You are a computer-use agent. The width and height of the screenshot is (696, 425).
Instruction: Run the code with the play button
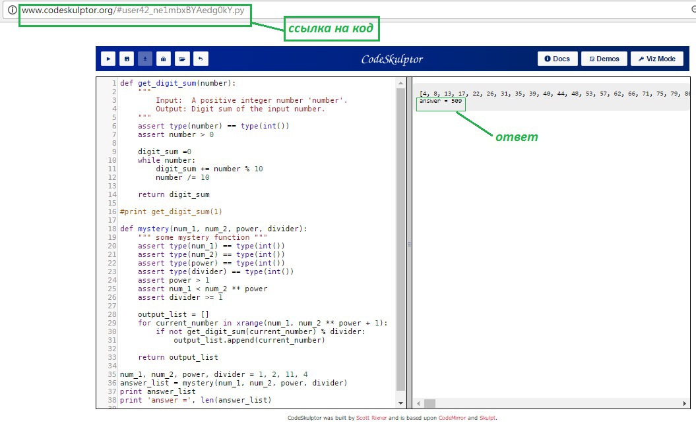[x=108, y=59]
